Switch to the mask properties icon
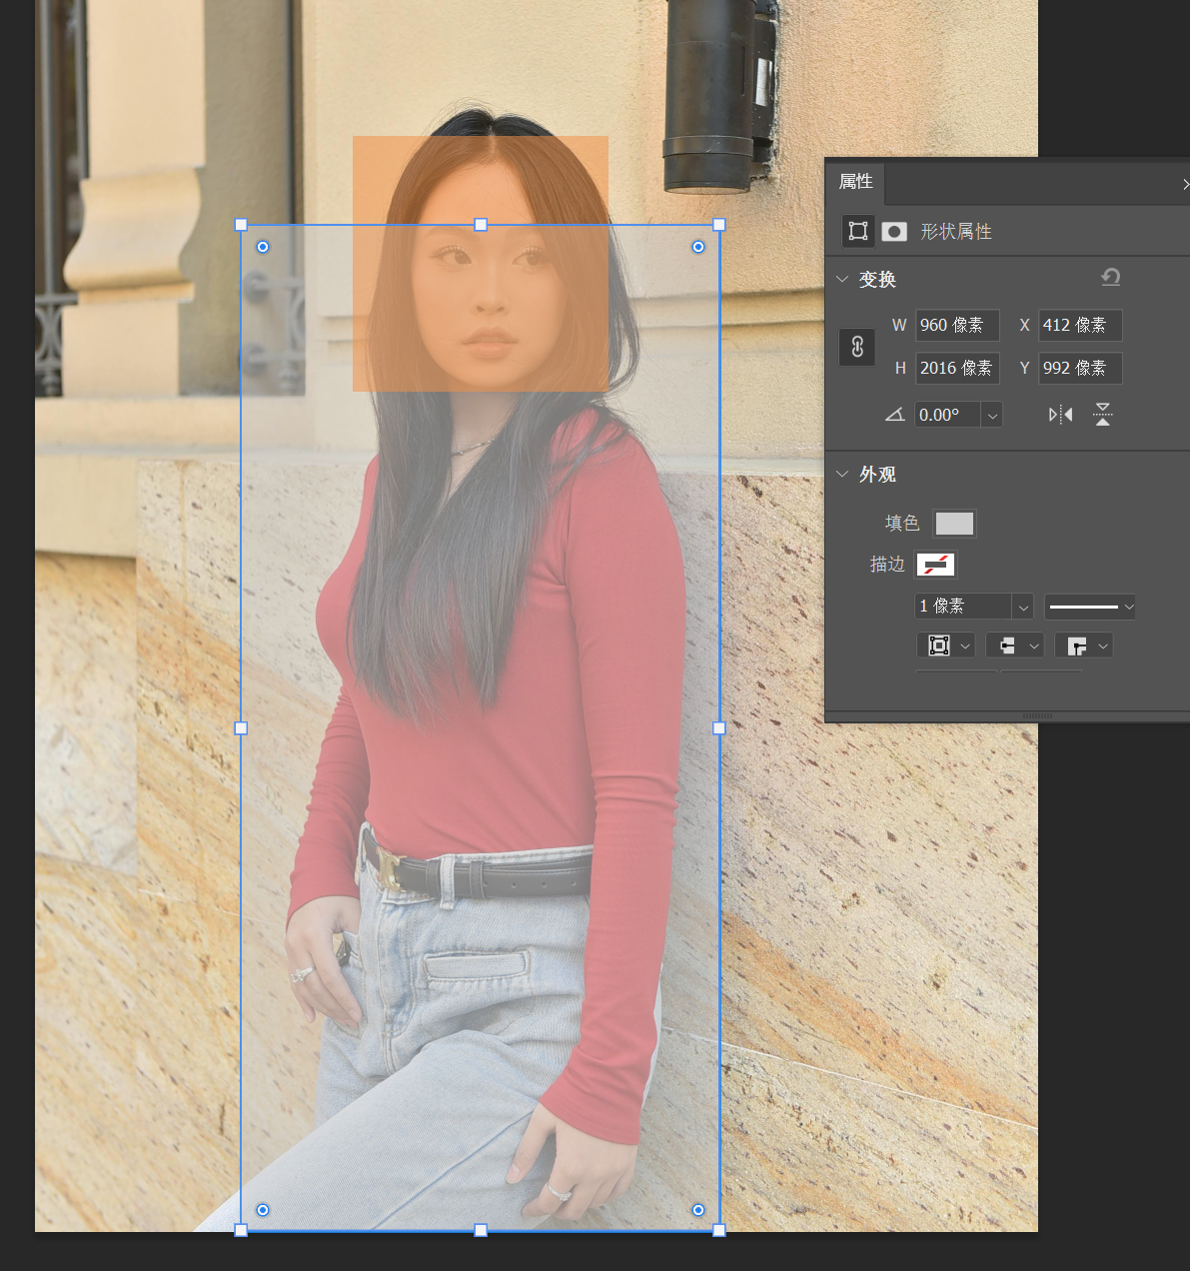The image size is (1190, 1271). [x=894, y=232]
